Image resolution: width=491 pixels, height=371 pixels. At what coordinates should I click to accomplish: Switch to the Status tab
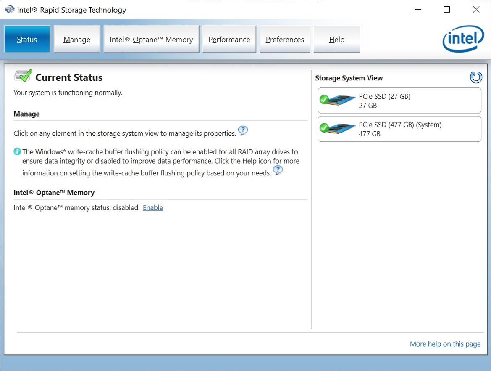27,39
